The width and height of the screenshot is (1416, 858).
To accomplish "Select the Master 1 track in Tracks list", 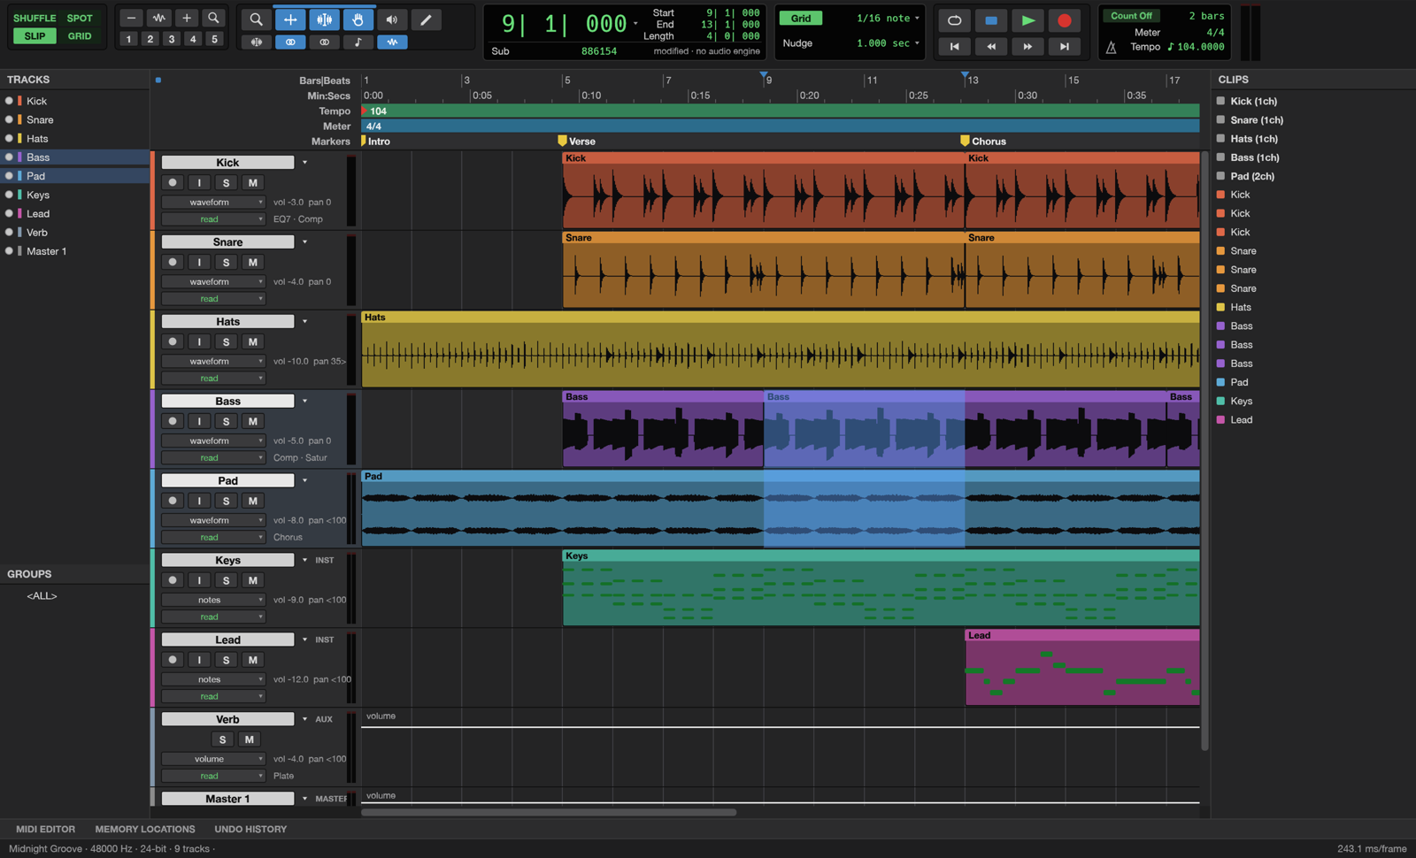I will (x=46, y=251).
